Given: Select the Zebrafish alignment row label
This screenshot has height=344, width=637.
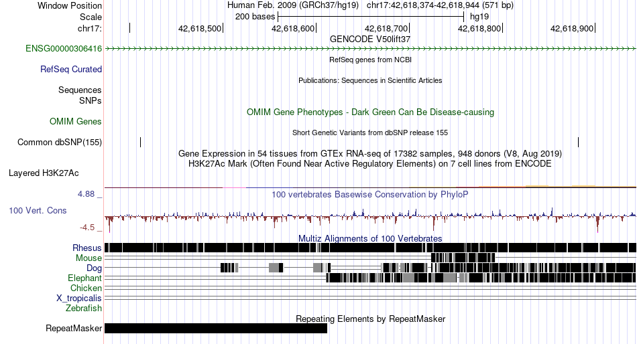Looking at the screenshot, I should point(84,309).
